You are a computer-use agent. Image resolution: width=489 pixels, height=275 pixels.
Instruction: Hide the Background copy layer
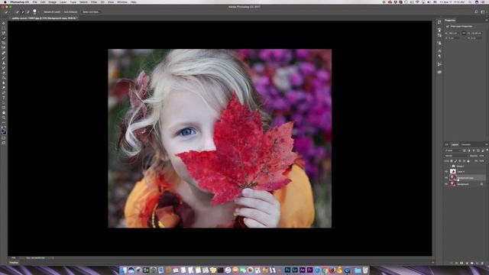point(446,178)
